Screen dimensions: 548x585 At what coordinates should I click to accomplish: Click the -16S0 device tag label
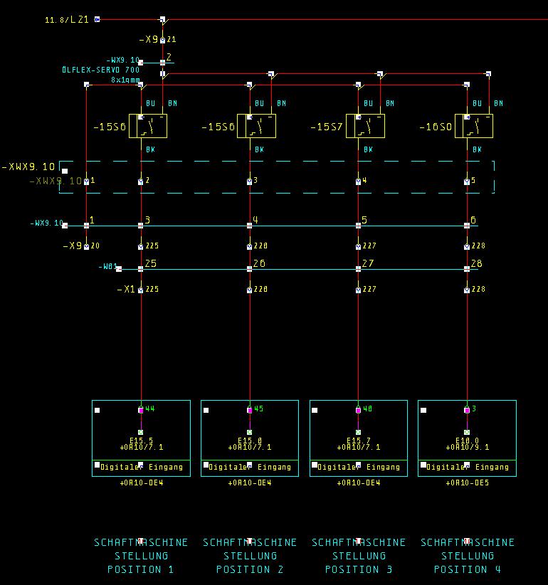point(436,127)
